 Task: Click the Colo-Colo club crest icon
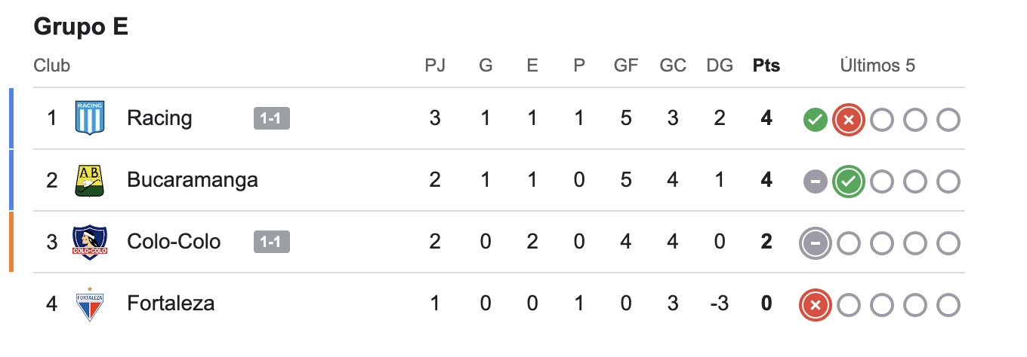90,242
